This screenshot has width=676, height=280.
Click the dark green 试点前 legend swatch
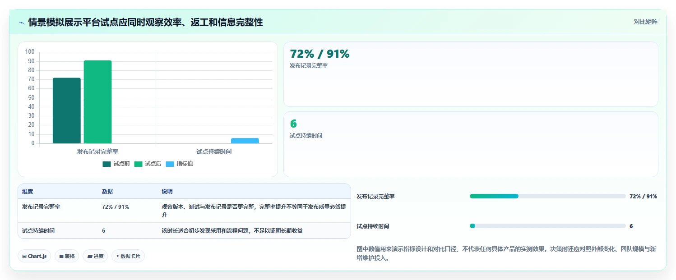pos(106,164)
